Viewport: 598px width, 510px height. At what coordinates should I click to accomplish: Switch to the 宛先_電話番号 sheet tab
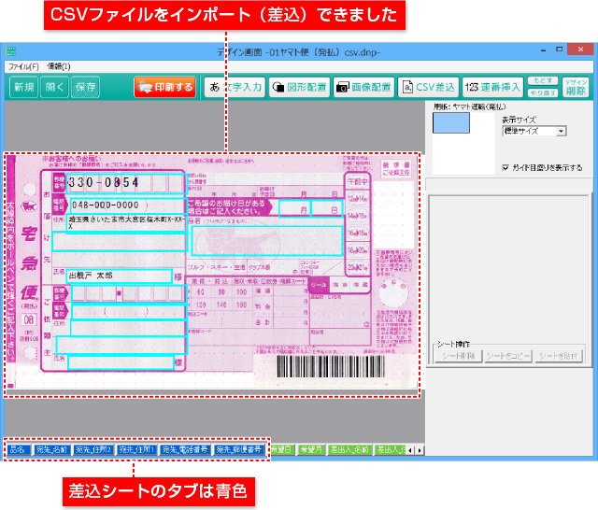tap(185, 450)
